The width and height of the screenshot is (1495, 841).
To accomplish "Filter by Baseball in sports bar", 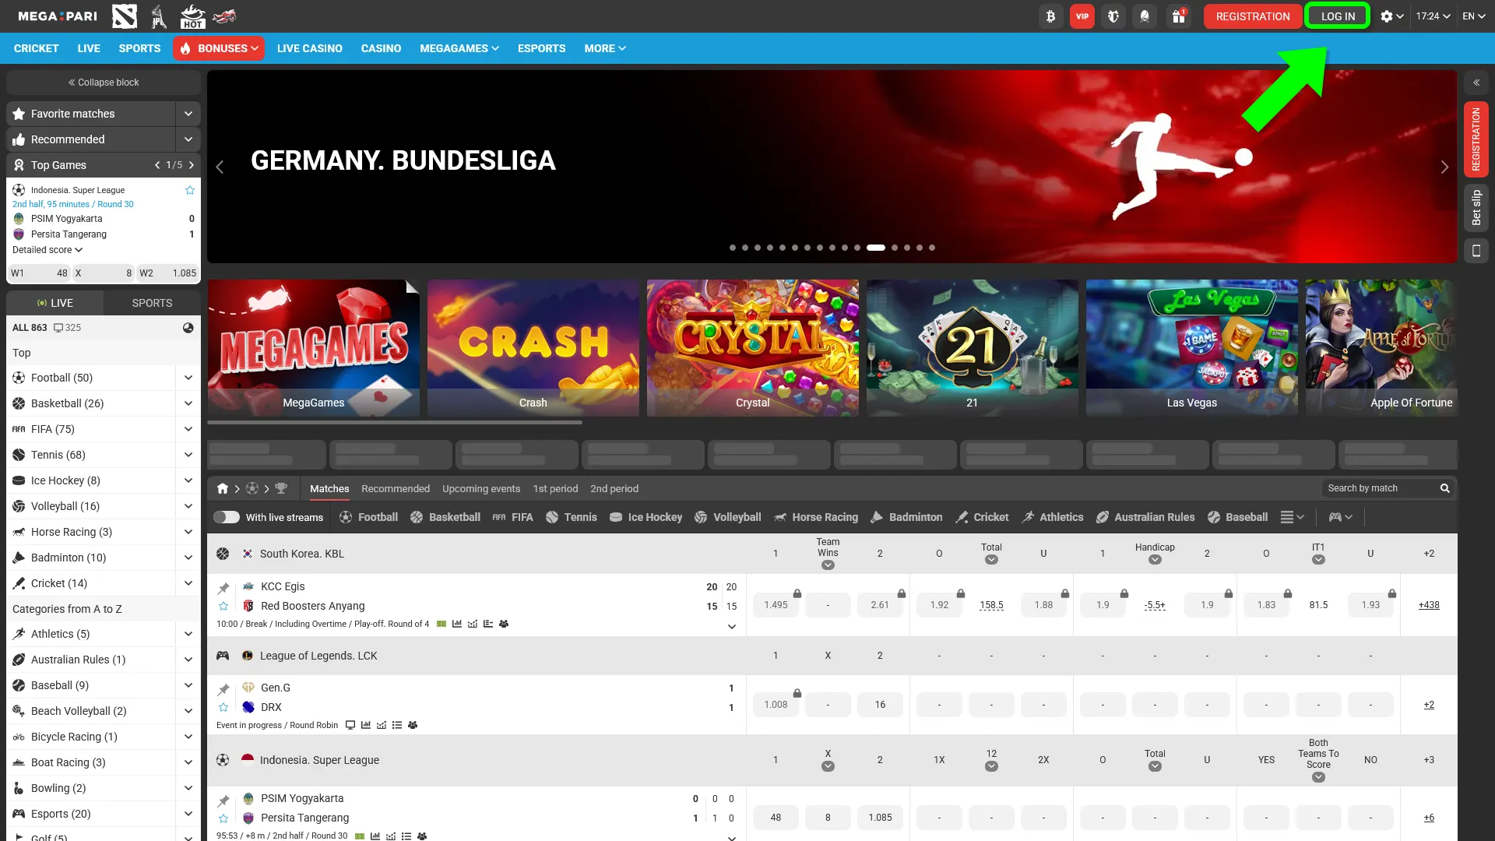I will coord(1237,517).
